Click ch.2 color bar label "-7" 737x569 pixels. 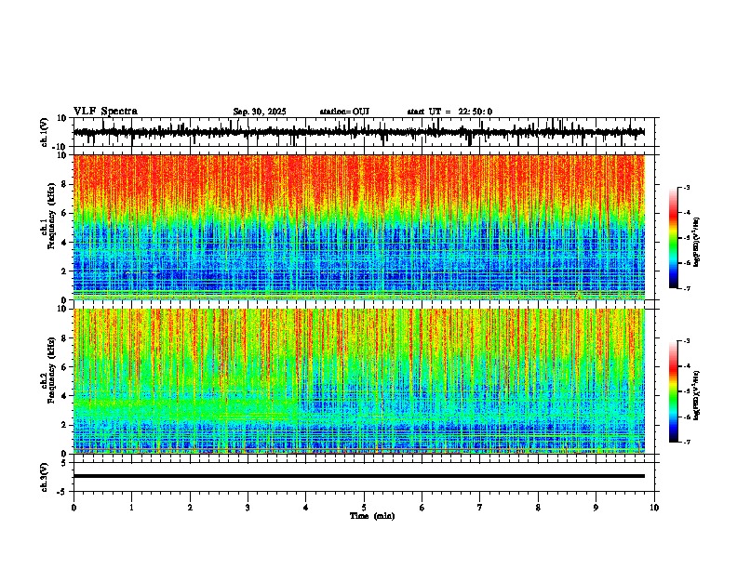coord(686,442)
